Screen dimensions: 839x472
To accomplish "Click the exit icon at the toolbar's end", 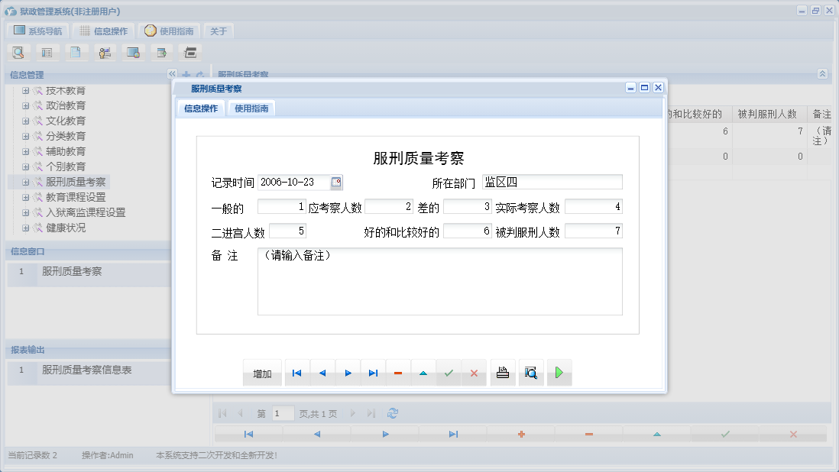I will point(190,52).
